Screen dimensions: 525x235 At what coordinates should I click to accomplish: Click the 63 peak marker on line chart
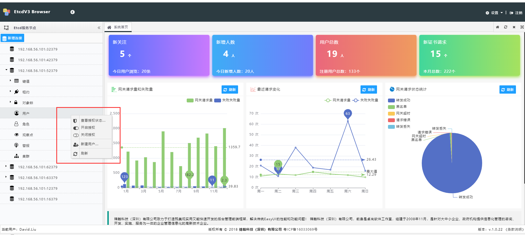pyautogui.click(x=348, y=114)
